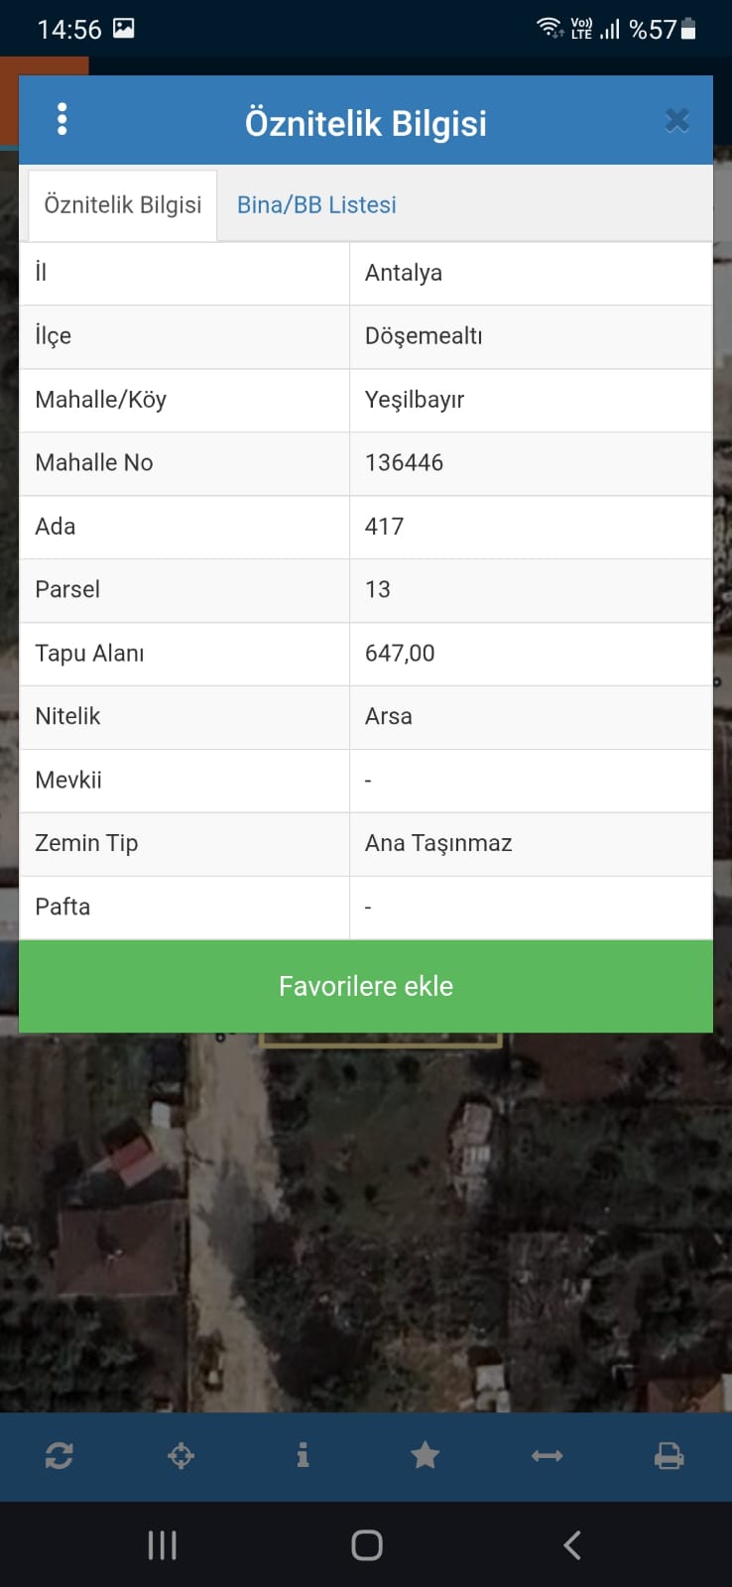Tap the refresh arrows icon
Image resolution: width=732 pixels, height=1587 pixels.
(x=60, y=1456)
